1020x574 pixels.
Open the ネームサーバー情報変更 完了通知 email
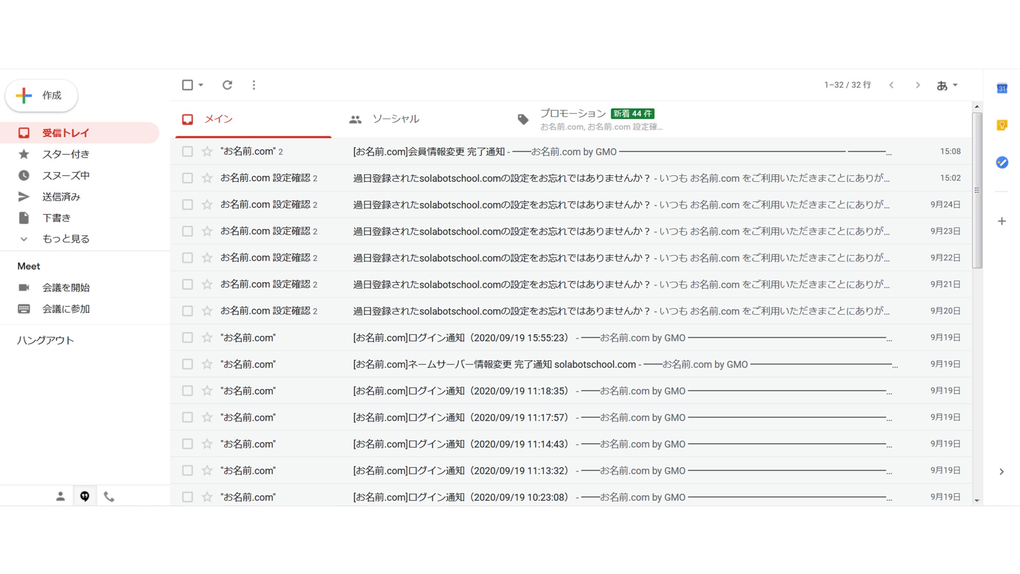(x=571, y=364)
